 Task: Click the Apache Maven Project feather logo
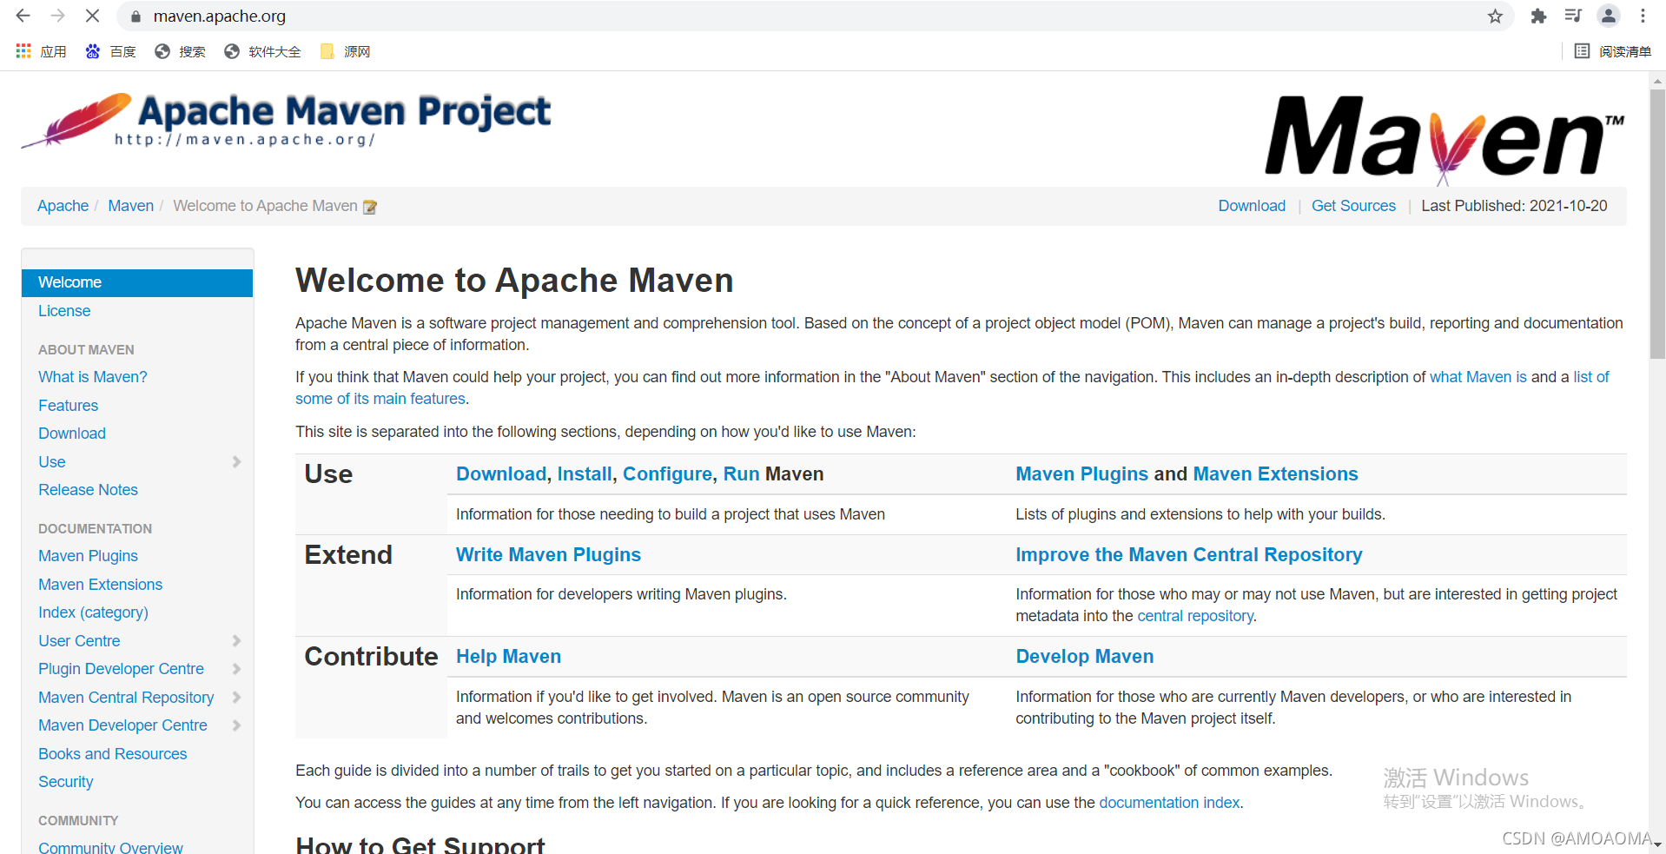pyautogui.click(x=286, y=121)
